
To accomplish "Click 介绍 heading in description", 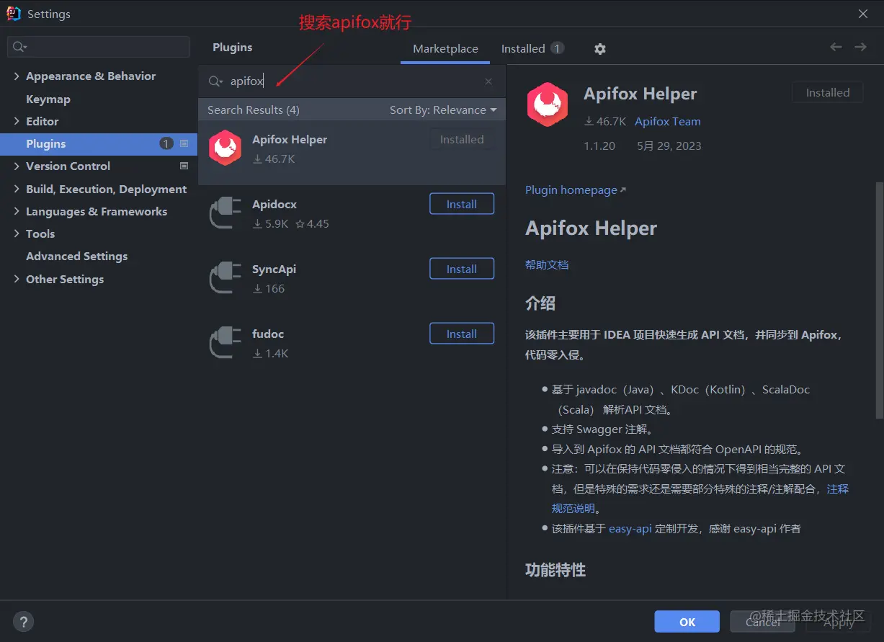I will tap(540, 303).
